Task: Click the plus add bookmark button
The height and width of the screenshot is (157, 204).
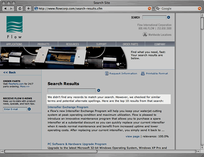Action: pos(28,8)
